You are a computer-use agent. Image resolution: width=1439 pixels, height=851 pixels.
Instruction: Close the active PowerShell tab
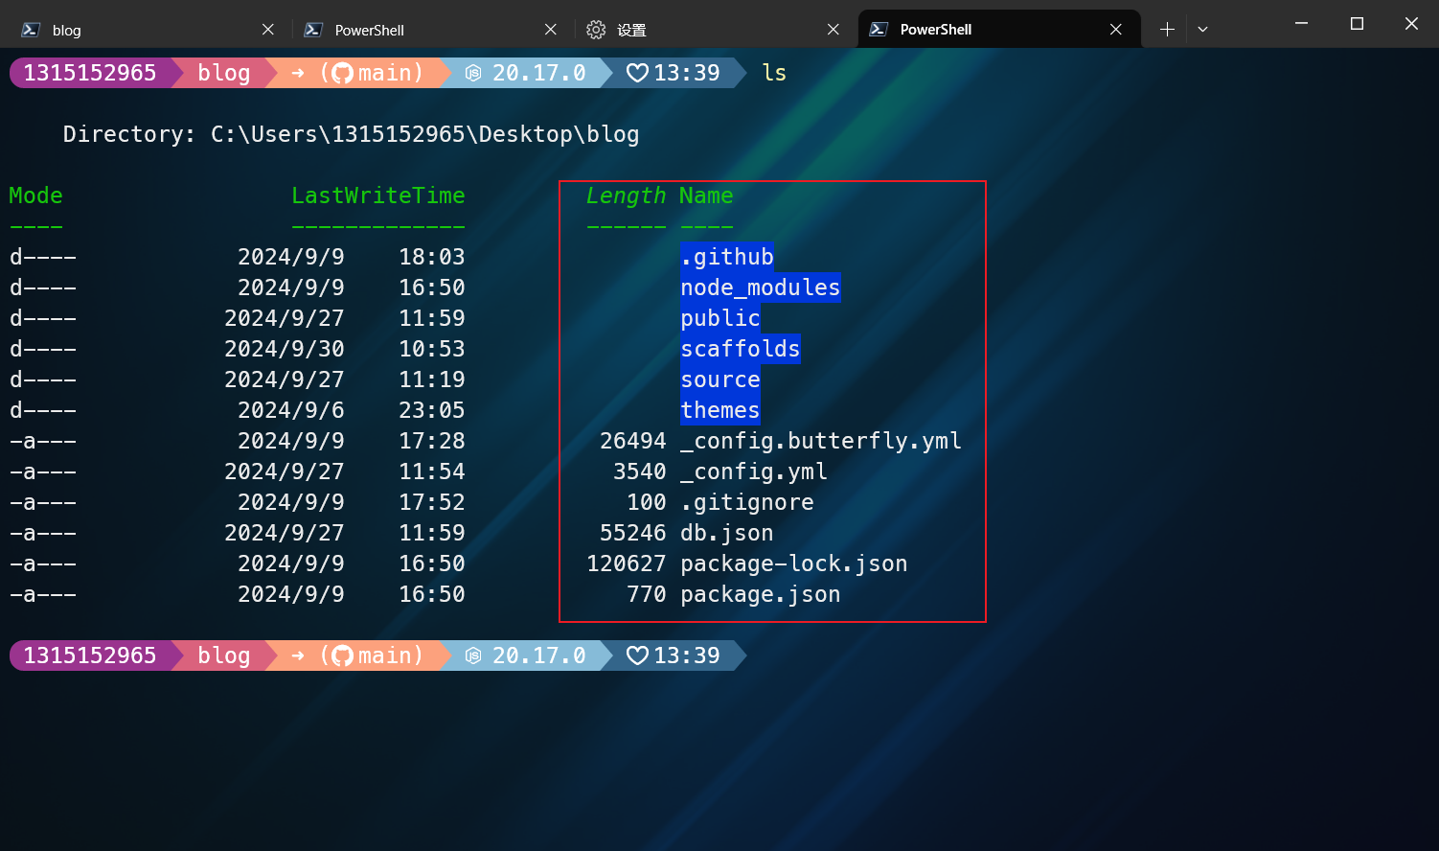1116,30
